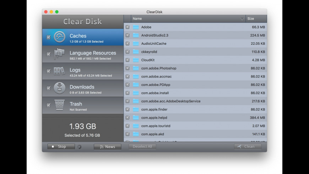This screenshot has height=174, width=309.
Task: Click the Downloads arrow icon
Action: tap(59, 88)
